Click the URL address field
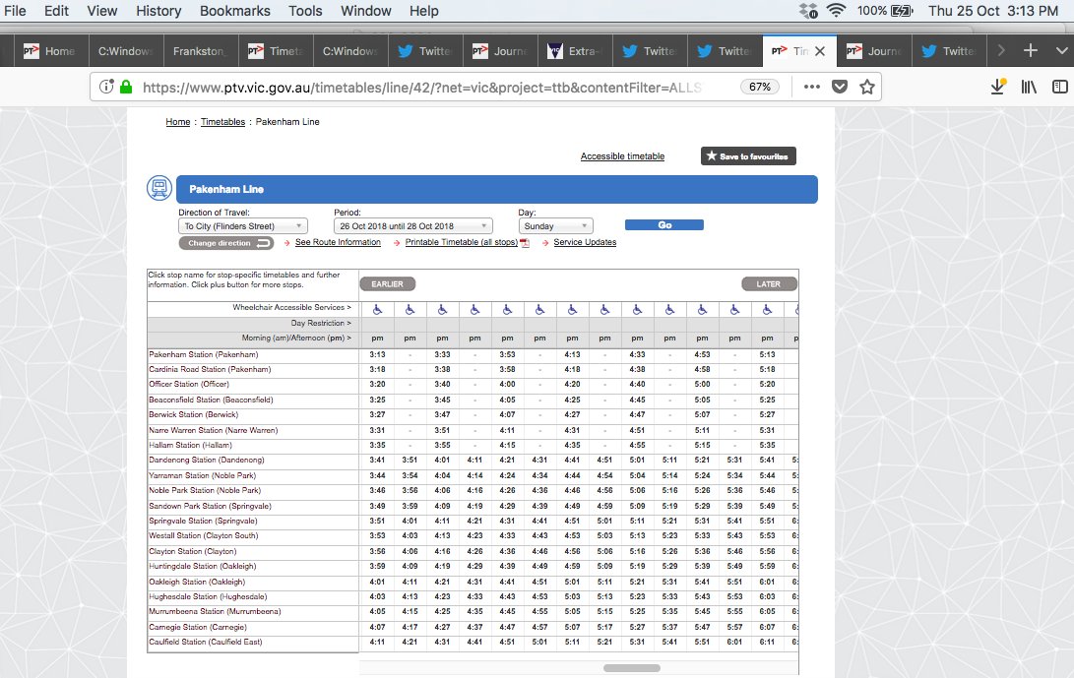Image resolution: width=1074 pixels, height=678 pixels. (421, 87)
